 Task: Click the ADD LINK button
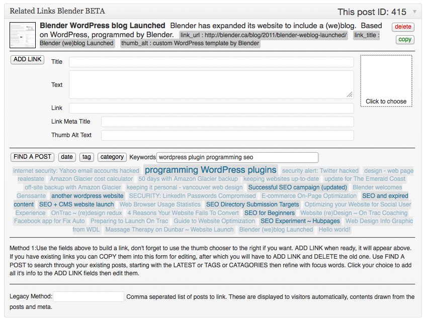pos(28,59)
